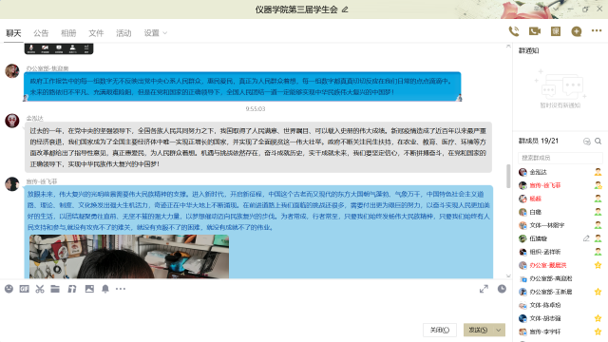Screen dimensions: 608x342
Task: Start a group video call
Action: [x=535, y=31]
